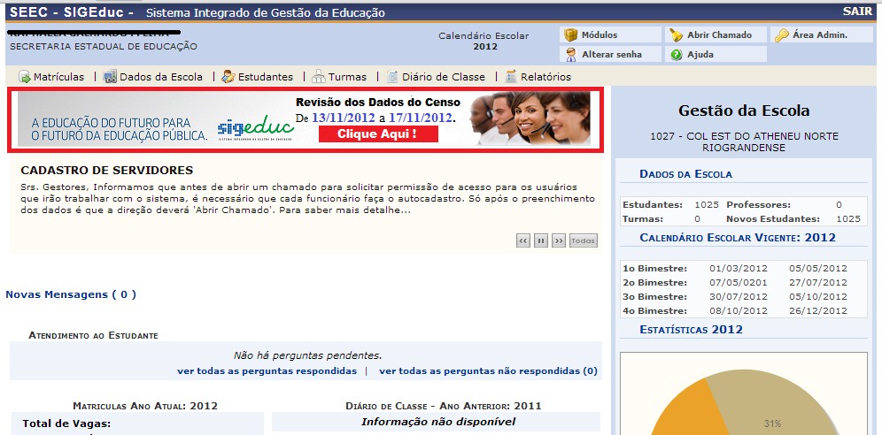The image size is (882, 435).
Task: Click the red Clique Aqui ! button
Action: click(x=378, y=134)
